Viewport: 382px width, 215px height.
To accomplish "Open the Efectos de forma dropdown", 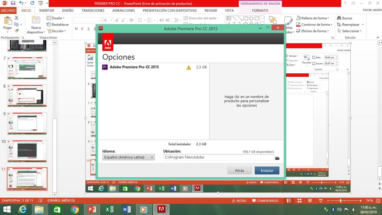I will 313,31.
